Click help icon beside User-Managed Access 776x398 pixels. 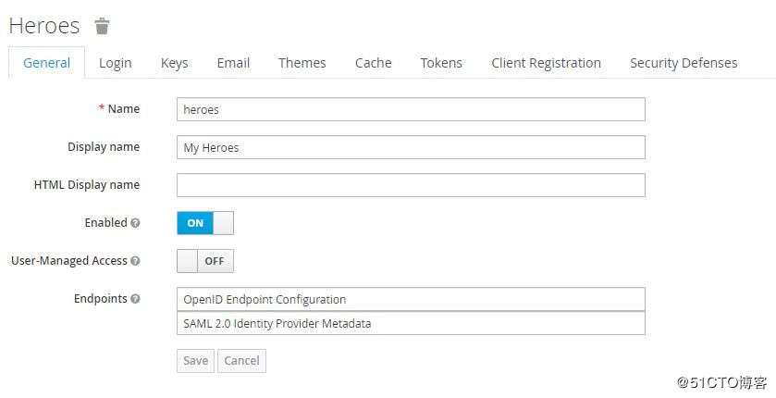(136, 261)
